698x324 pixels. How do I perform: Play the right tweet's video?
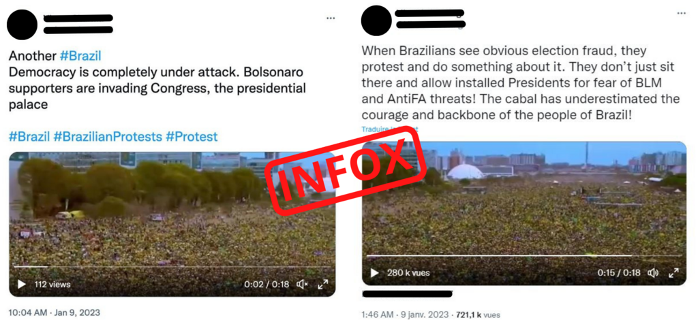click(375, 272)
